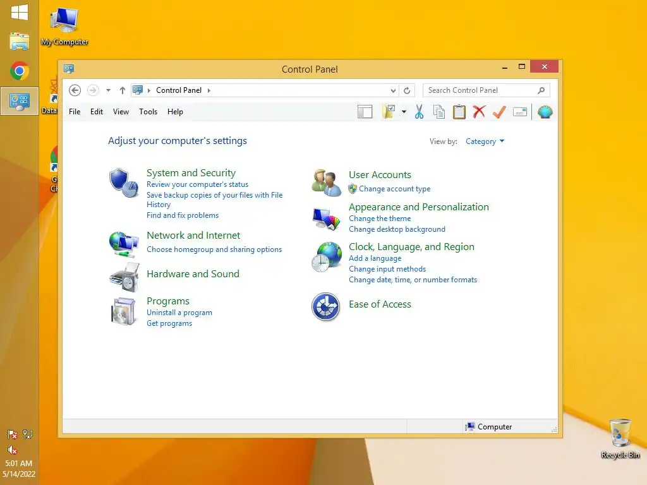Click Add a language link
The width and height of the screenshot is (647, 485).
coord(375,258)
